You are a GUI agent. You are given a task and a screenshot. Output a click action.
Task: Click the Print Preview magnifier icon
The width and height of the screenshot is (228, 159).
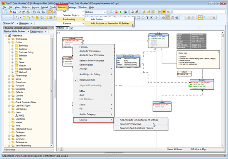click(39, 12)
